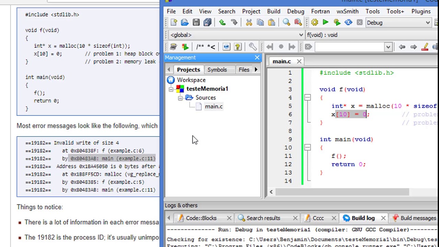The image size is (439, 247).
Task: Open the Build menu
Action: pos(274,11)
